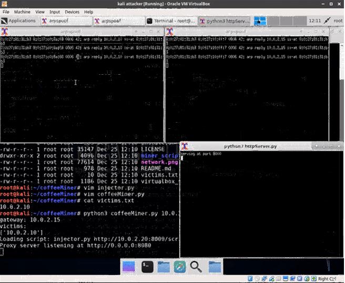Viewport: 345px width, 283px height.
Task: Select the active blue workspace
Action: (260, 21)
